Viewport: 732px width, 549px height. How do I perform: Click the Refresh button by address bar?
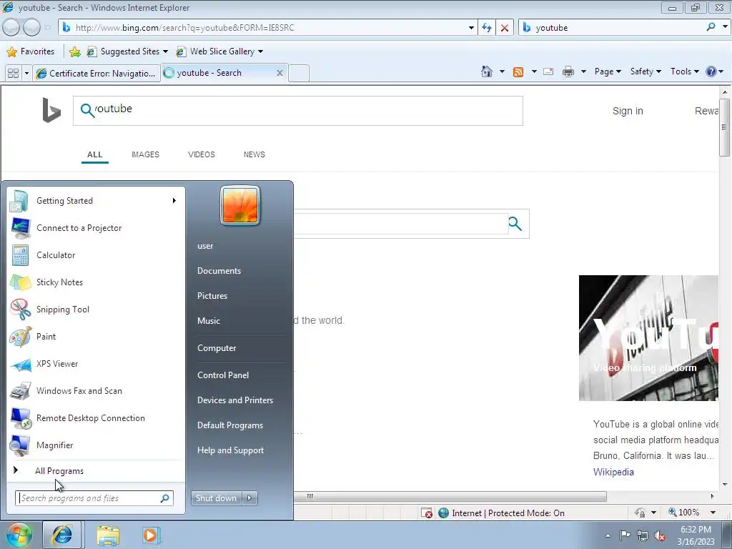point(486,28)
